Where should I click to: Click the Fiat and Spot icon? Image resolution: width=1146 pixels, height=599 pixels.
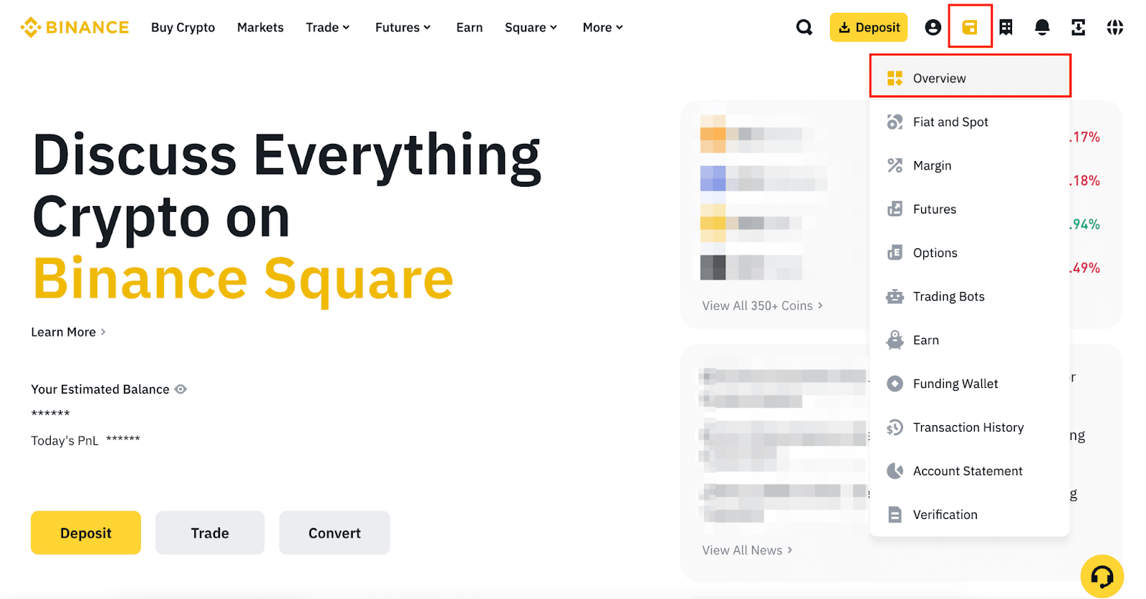pyautogui.click(x=895, y=122)
